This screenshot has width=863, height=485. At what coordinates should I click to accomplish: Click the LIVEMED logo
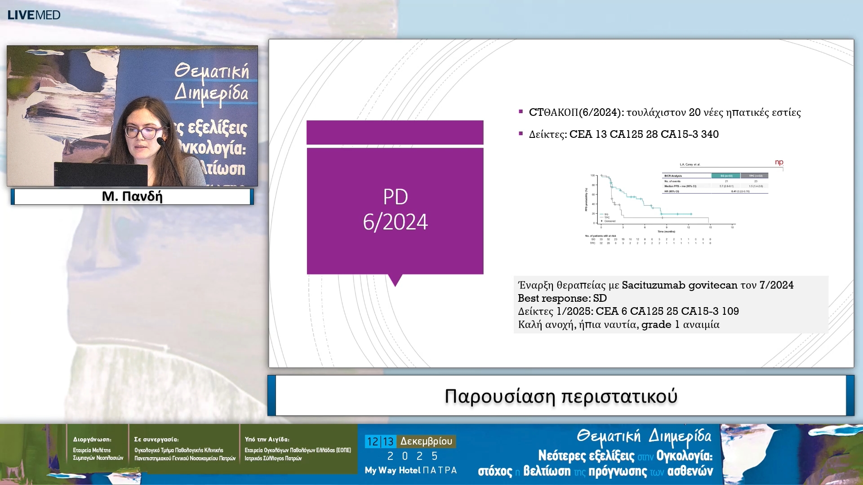(x=34, y=15)
